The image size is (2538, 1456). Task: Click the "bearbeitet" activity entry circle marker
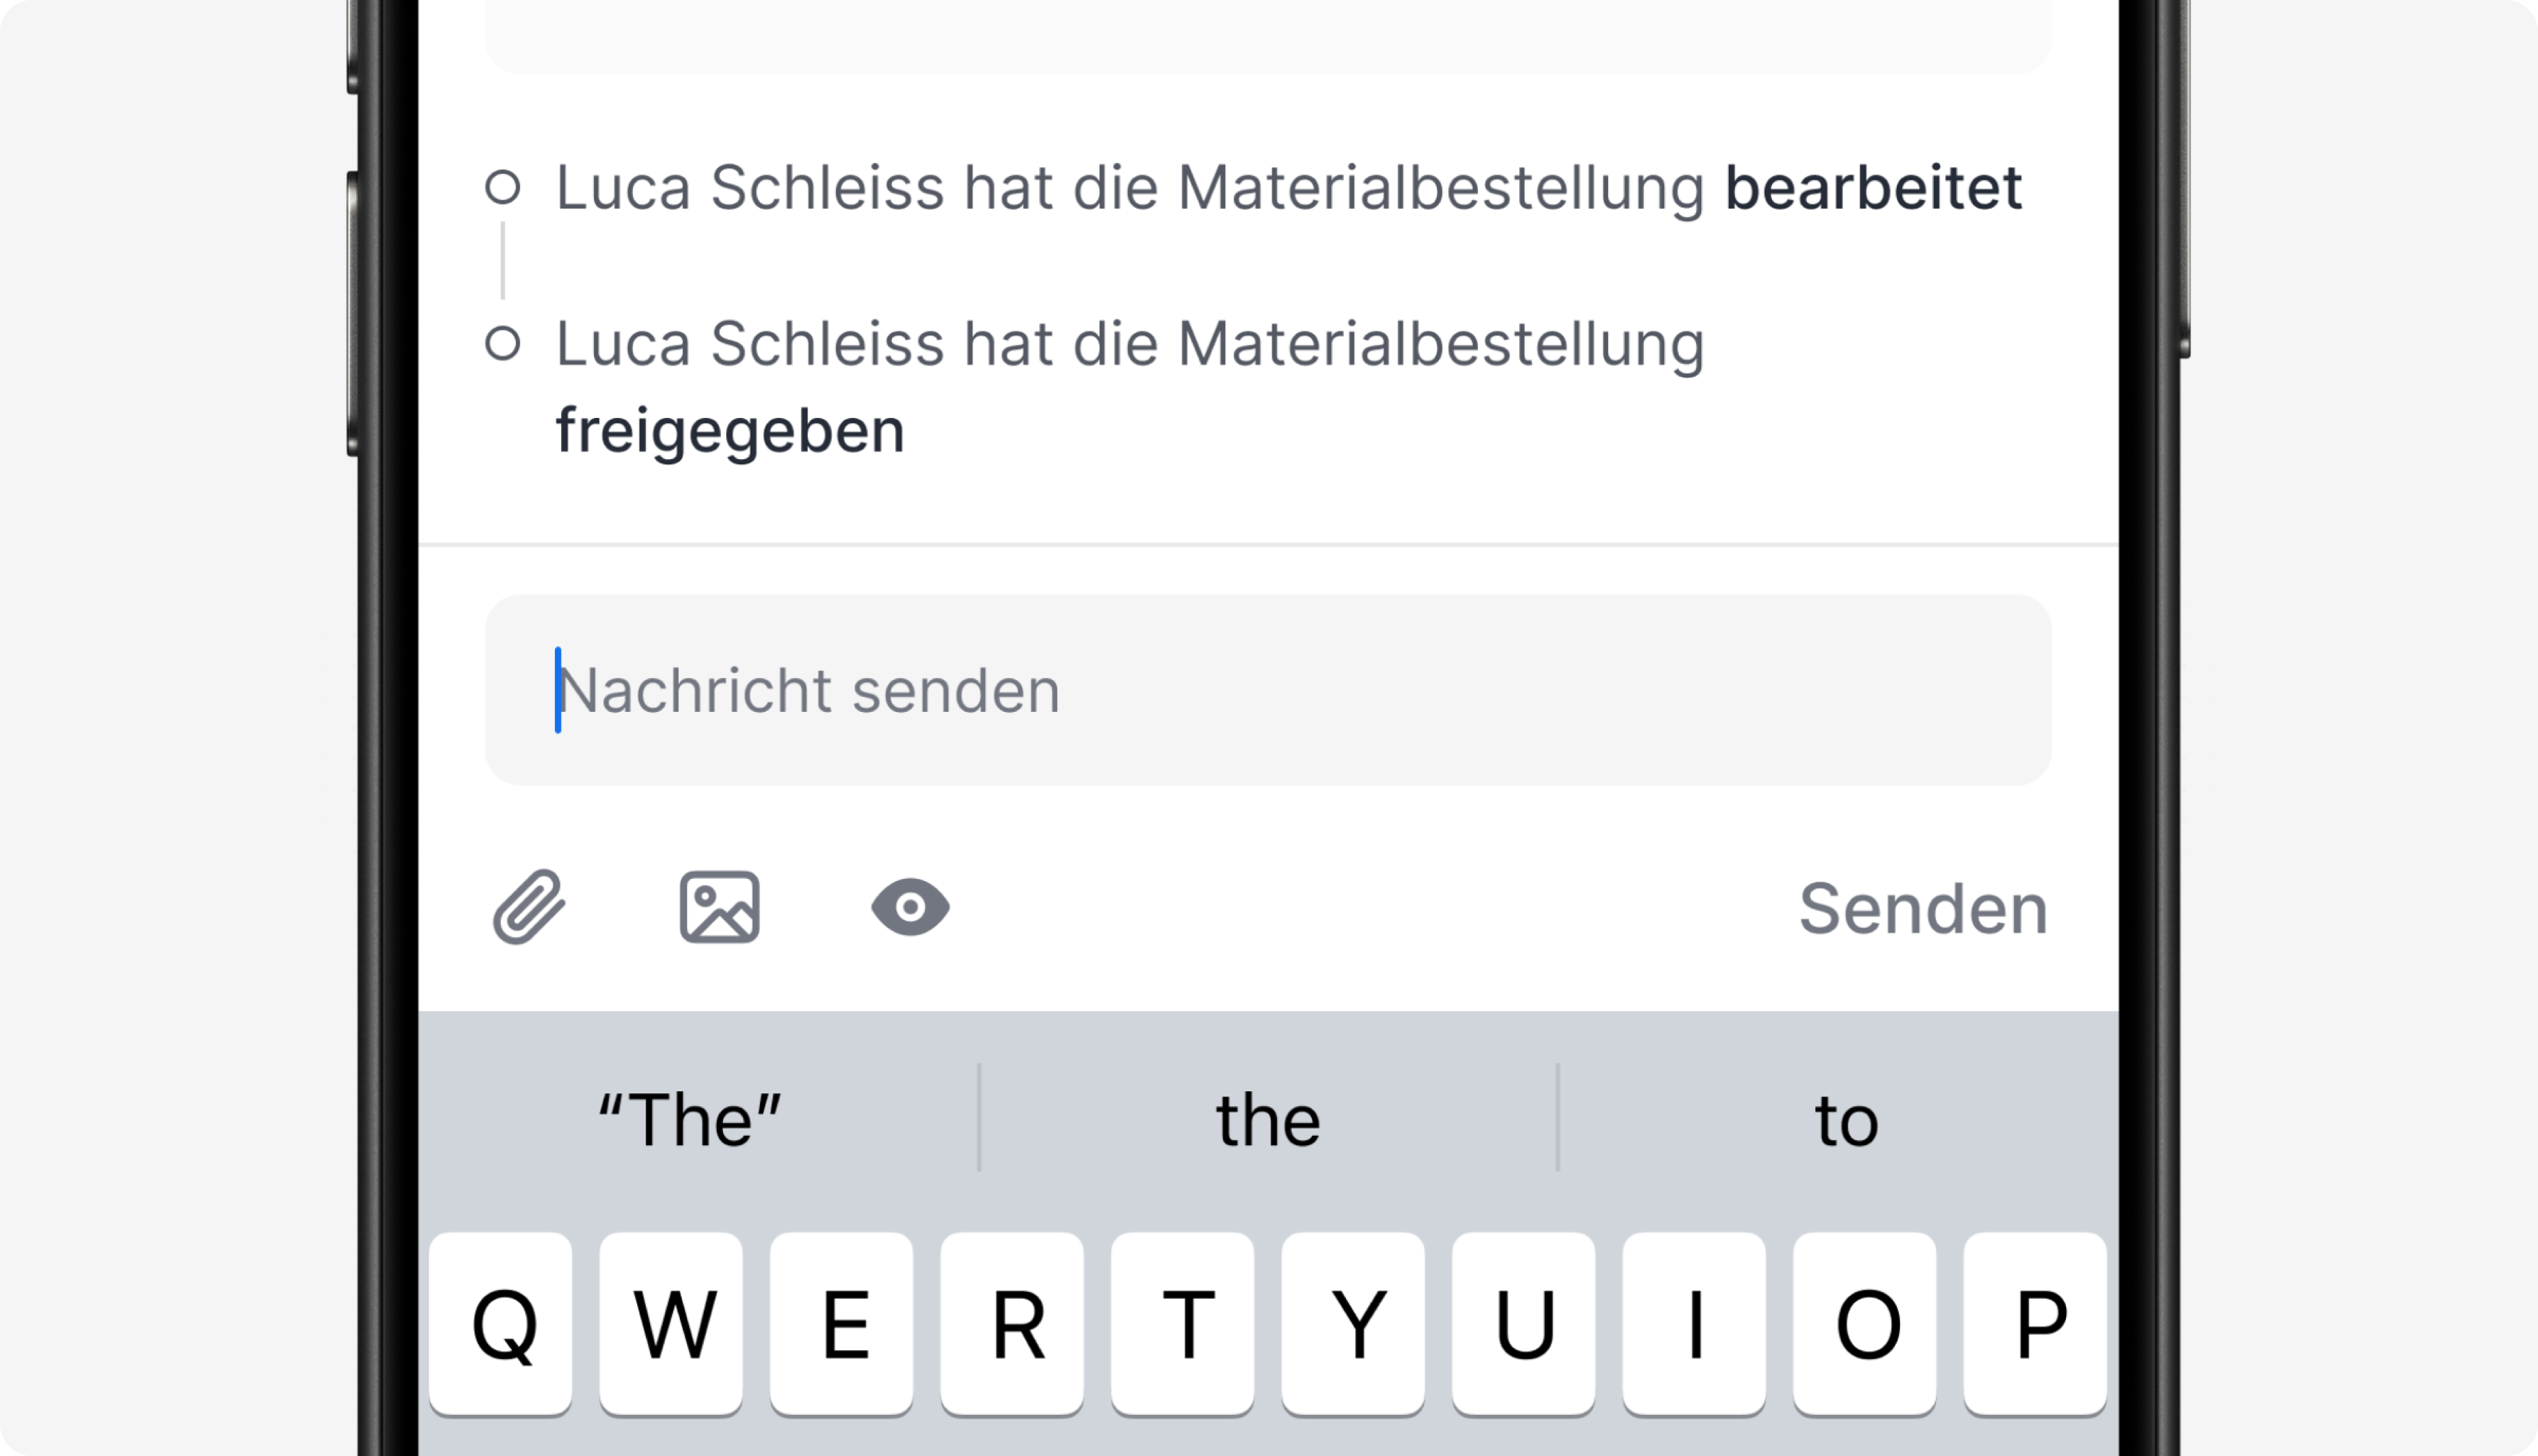click(x=503, y=187)
